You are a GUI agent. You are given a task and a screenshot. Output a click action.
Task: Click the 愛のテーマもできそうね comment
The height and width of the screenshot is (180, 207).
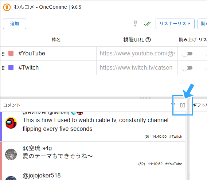[x=58, y=156]
